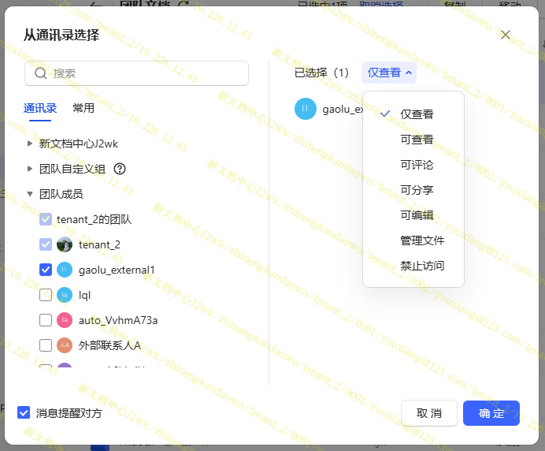This screenshot has height=451, width=545.
Task: Switch to the 常用 tab
Action: pos(83,108)
